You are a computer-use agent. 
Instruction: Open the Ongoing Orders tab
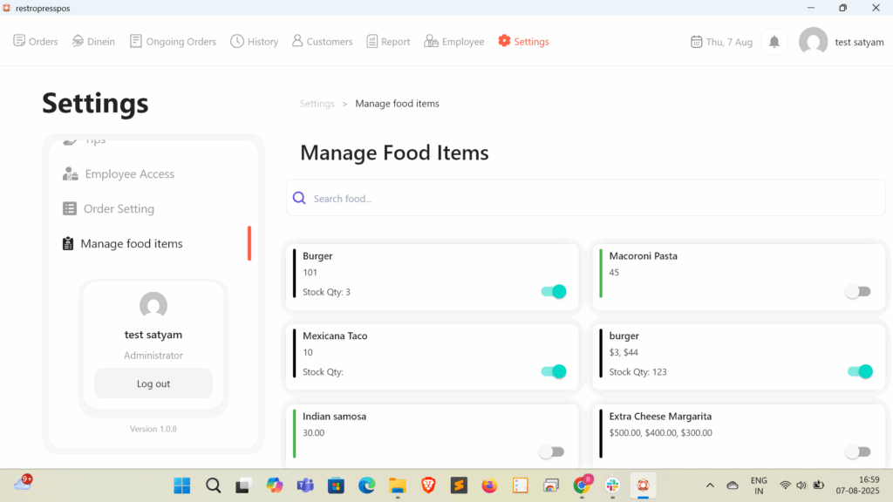pos(173,42)
